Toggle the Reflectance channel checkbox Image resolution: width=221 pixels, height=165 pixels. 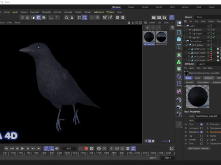point(201,132)
